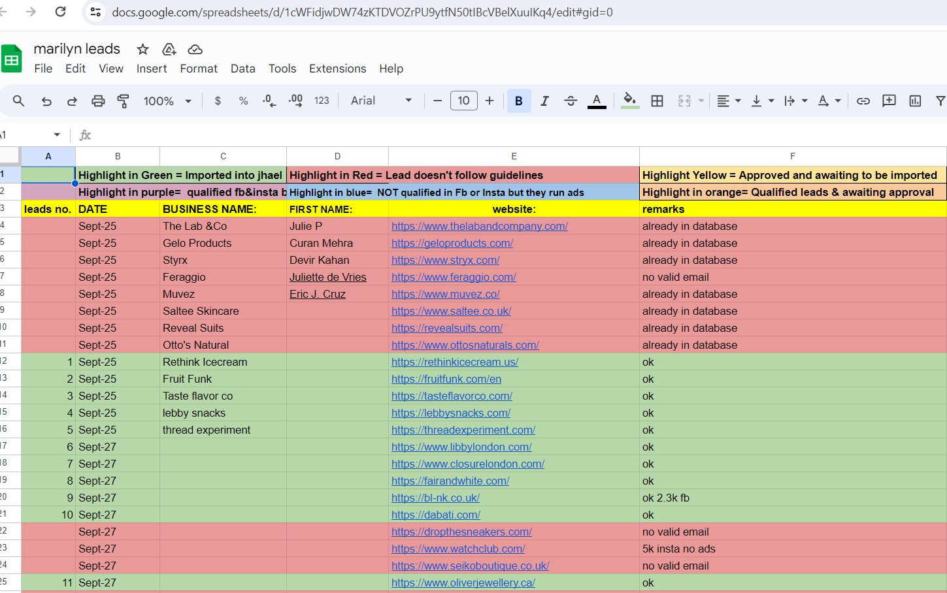
Task: Open the thelabandcompany.com link
Action: (x=480, y=226)
